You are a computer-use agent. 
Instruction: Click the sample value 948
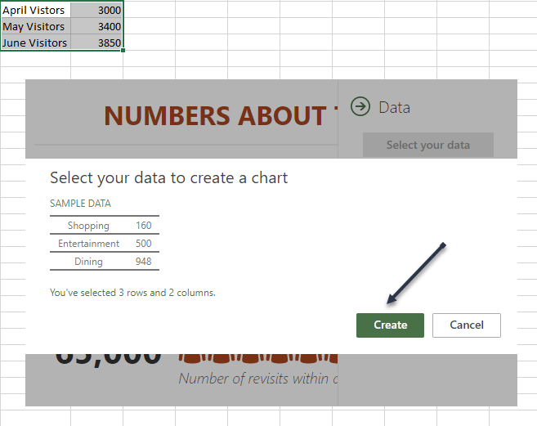[x=144, y=262]
